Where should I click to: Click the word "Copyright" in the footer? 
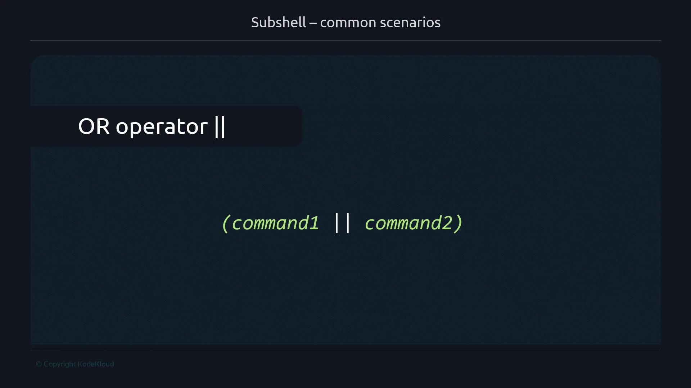(59, 364)
